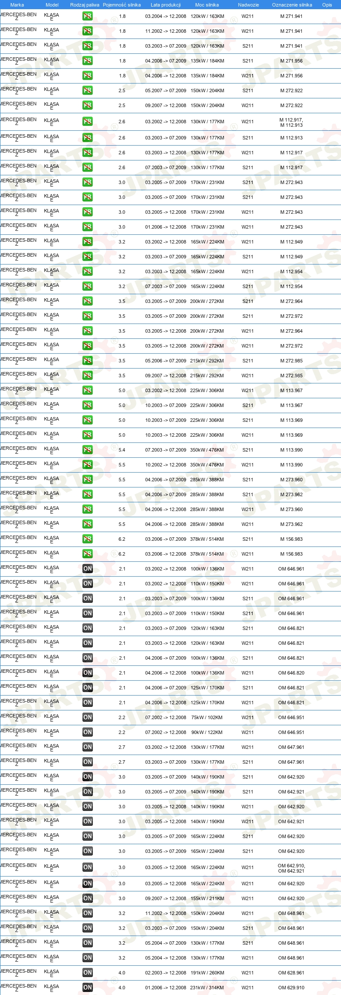The width and height of the screenshot is (341, 995).
Task: Click the engine capacity value 5.4
Action: (x=122, y=450)
